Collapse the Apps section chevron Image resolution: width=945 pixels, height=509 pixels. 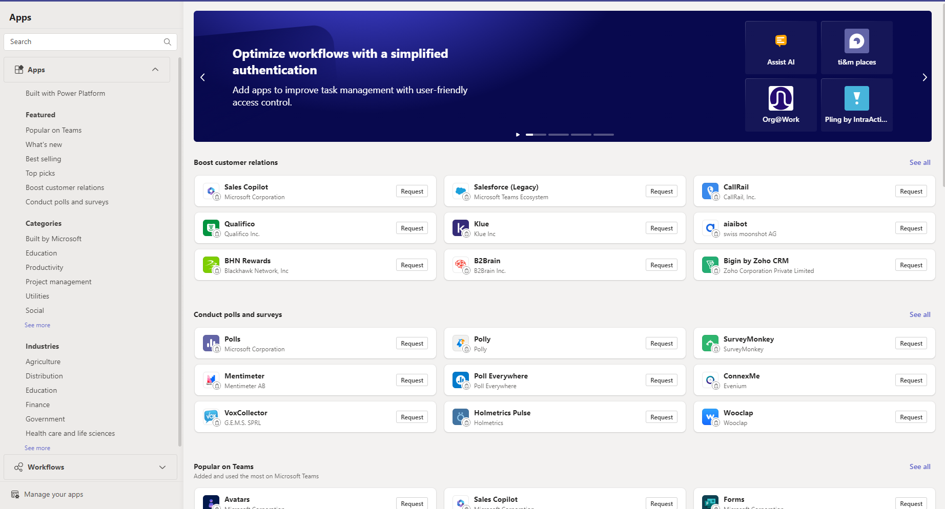point(155,70)
